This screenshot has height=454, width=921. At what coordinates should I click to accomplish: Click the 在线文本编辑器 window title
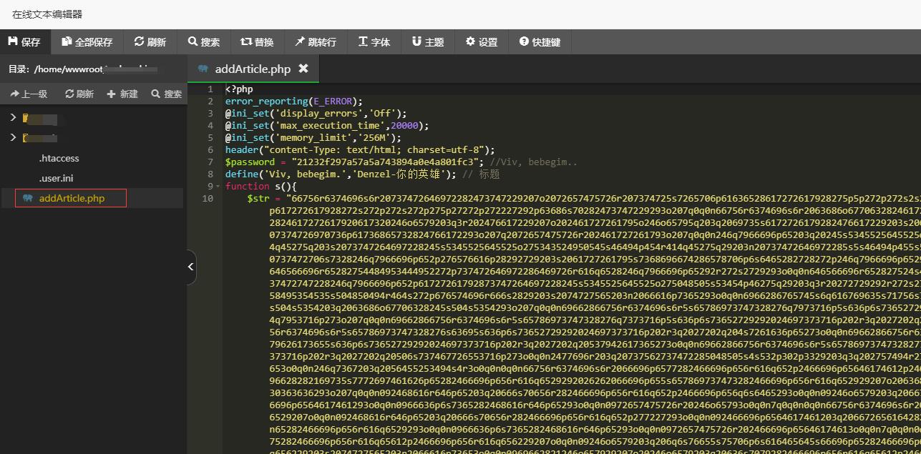click(x=47, y=14)
